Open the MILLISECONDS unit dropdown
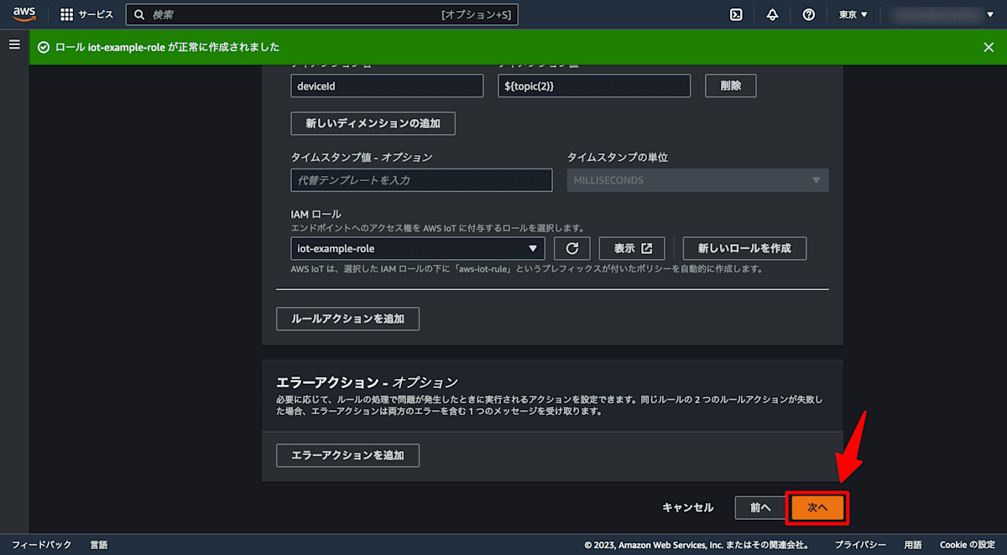 [697, 180]
